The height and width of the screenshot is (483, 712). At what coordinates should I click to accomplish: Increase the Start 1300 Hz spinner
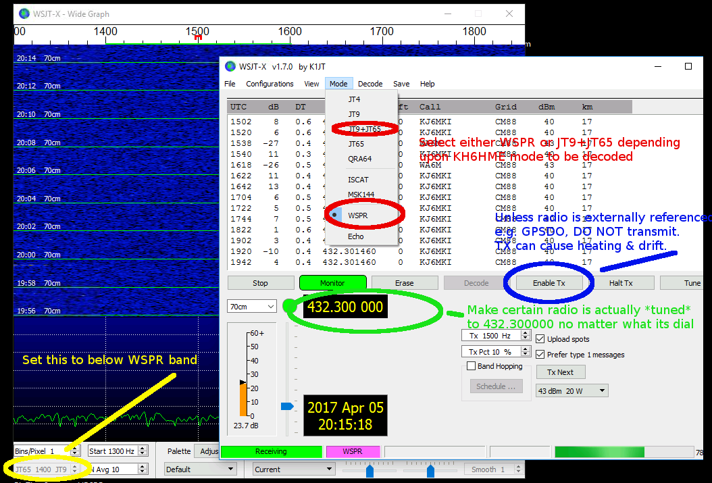coord(143,449)
